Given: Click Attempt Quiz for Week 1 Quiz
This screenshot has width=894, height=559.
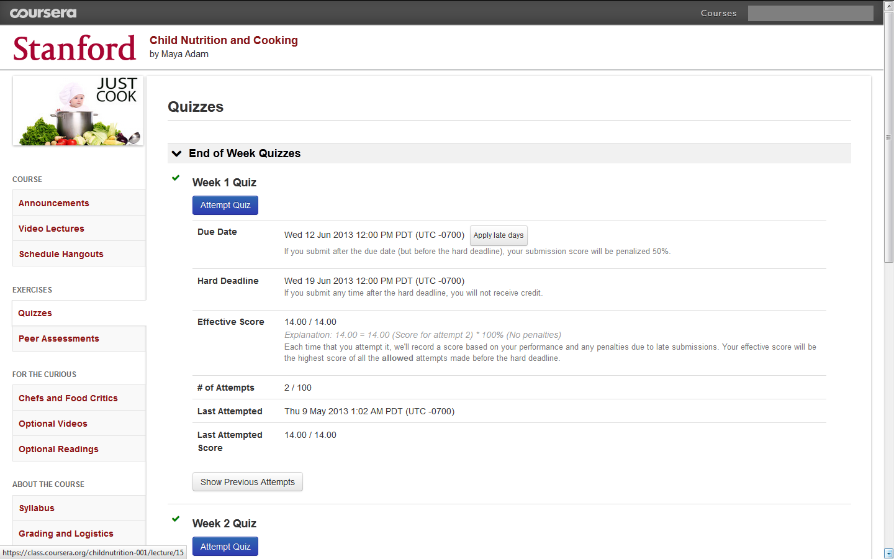Looking at the screenshot, I should pos(225,205).
